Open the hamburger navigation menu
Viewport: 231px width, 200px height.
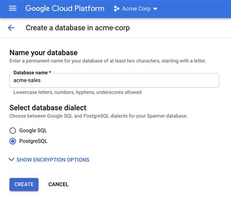[x=13, y=8]
